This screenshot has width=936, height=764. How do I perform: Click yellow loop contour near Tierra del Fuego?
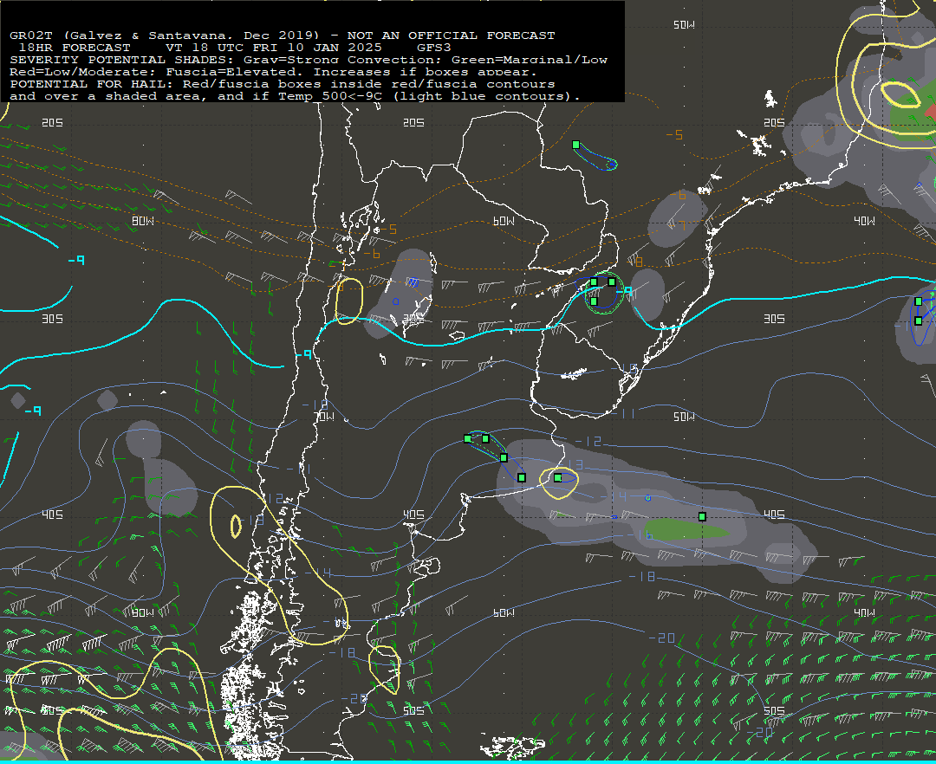[x=385, y=670]
